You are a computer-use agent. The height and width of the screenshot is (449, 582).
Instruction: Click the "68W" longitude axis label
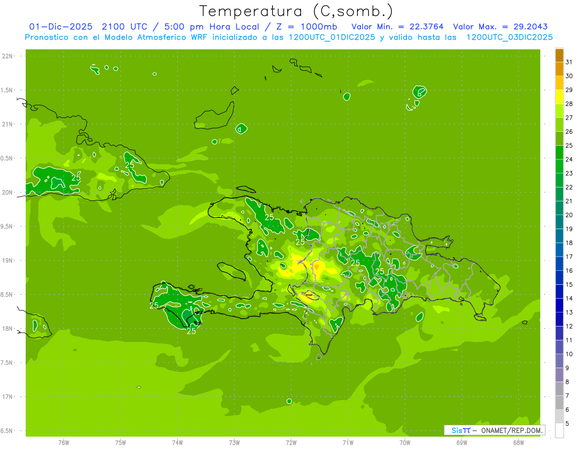518,443
